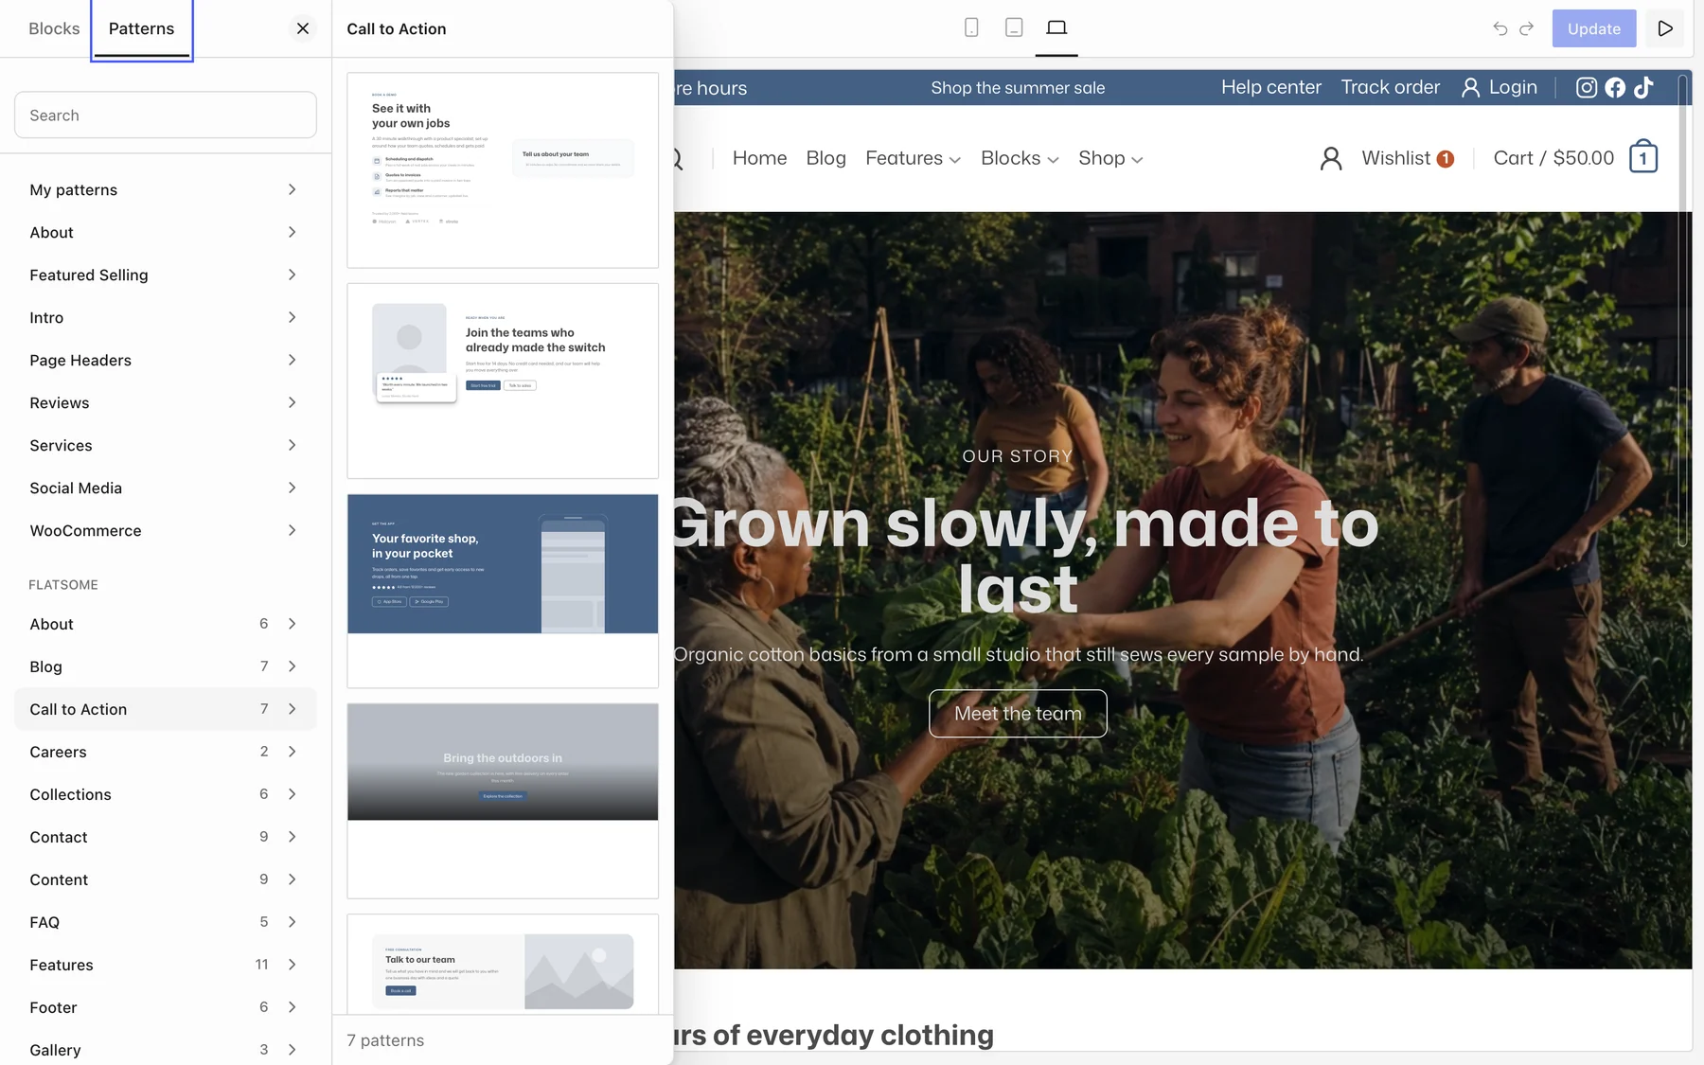This screenshot has width=1704, height=1065.
Task: Insert the 'See it with your own jobs' pattern
Action: click(503, 170)
